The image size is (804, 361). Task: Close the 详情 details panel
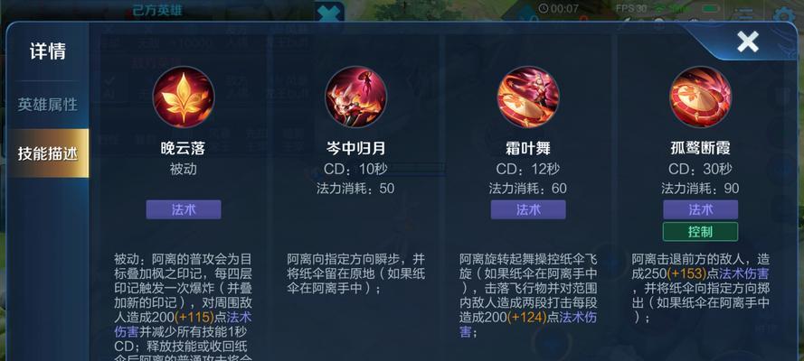tap(748, 42)
